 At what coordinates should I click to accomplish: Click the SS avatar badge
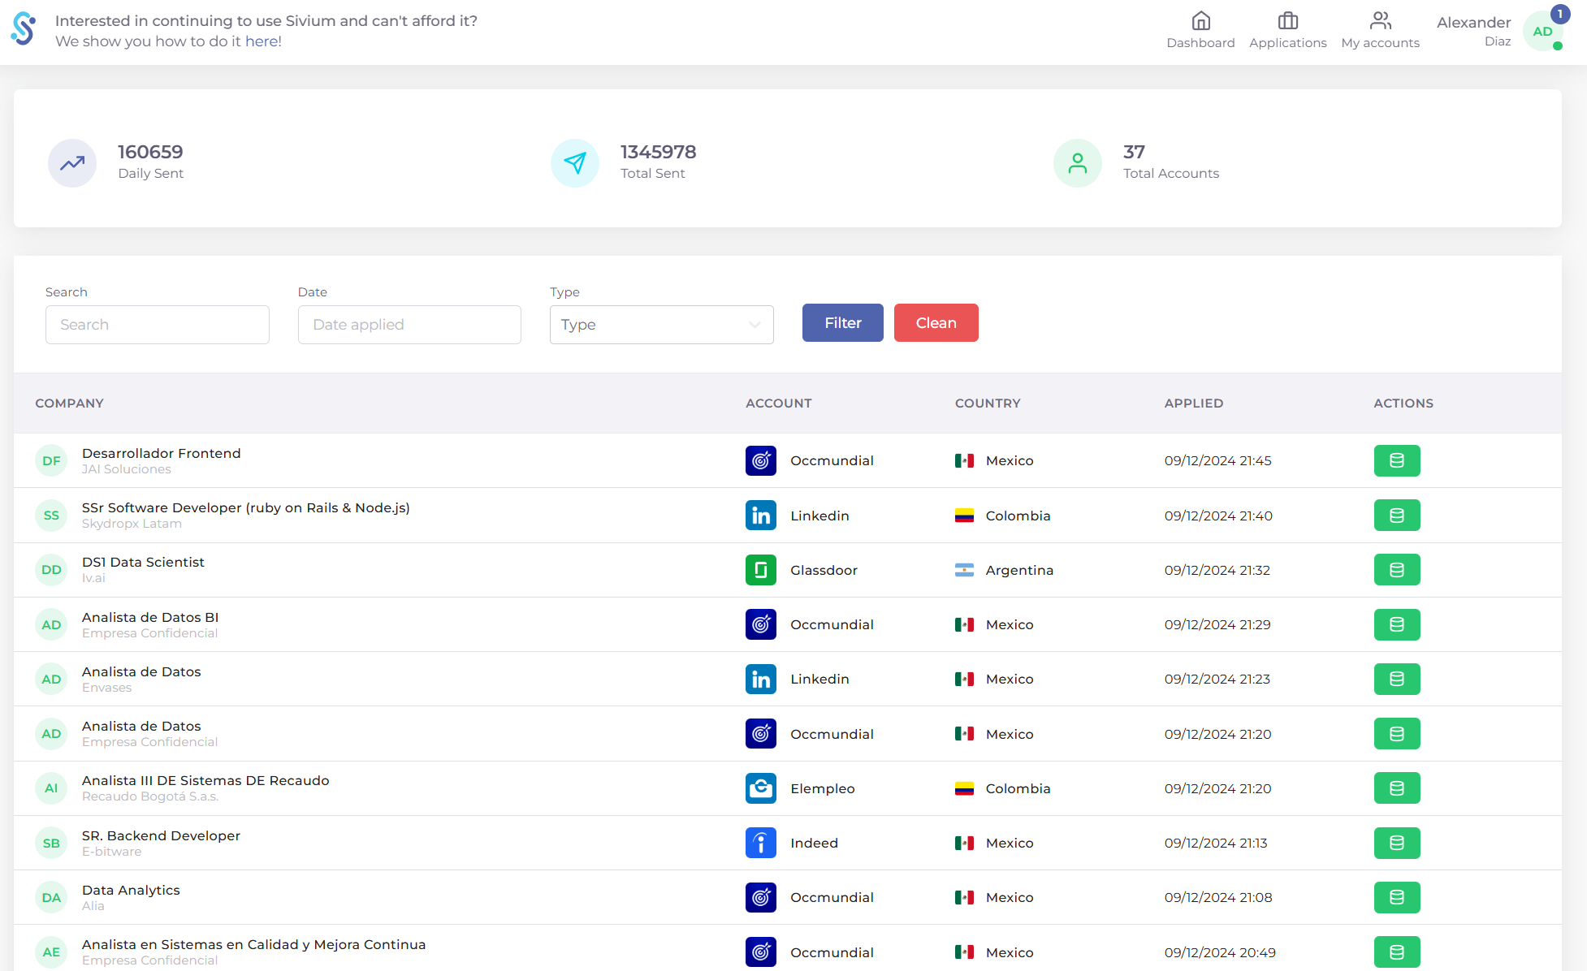coord(51,516)
